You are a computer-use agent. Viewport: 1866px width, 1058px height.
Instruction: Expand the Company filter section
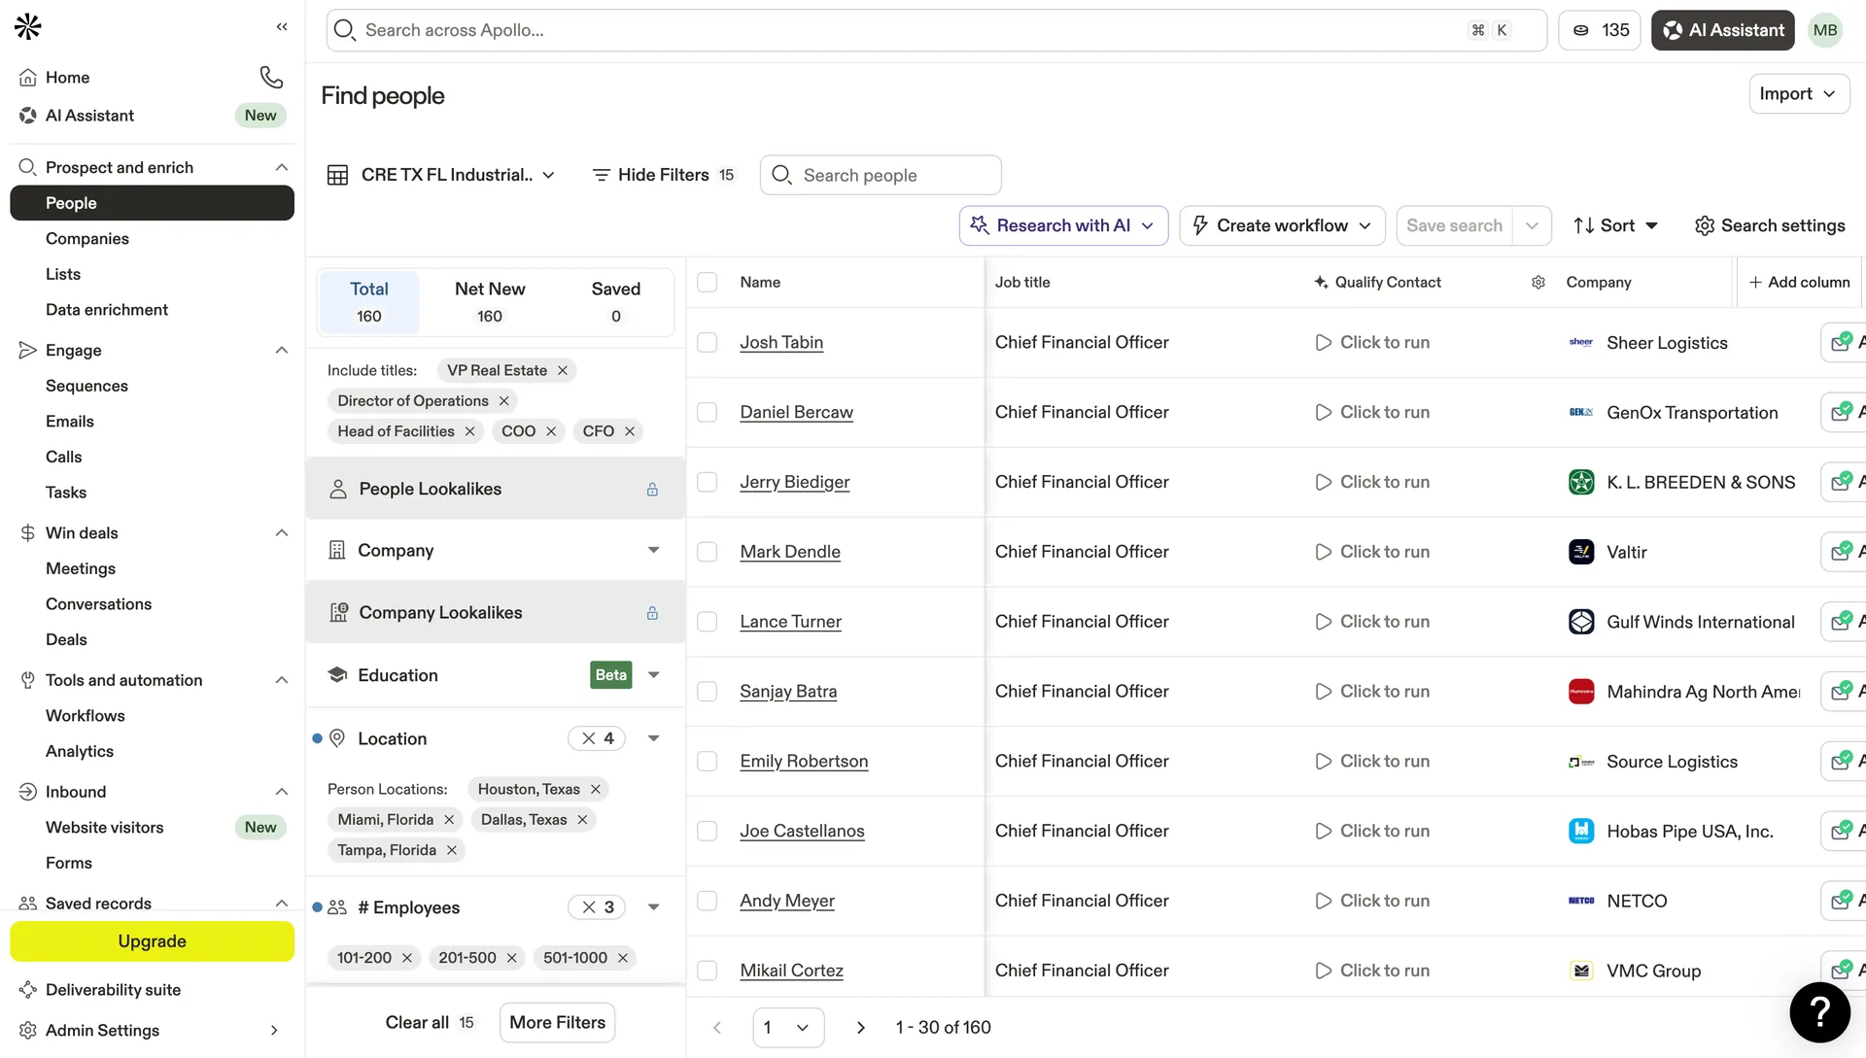(653, 550)
